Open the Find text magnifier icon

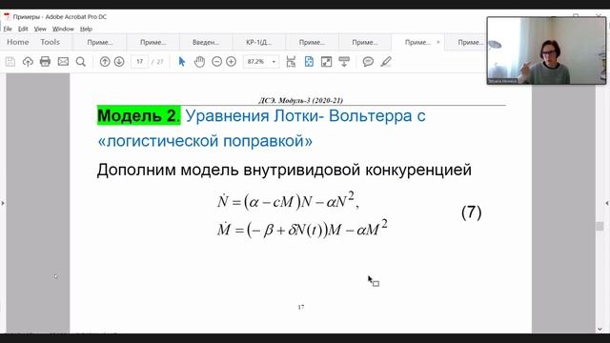80,61
